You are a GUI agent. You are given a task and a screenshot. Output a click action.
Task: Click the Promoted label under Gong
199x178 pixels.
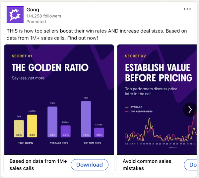click(x=36, y=22)
